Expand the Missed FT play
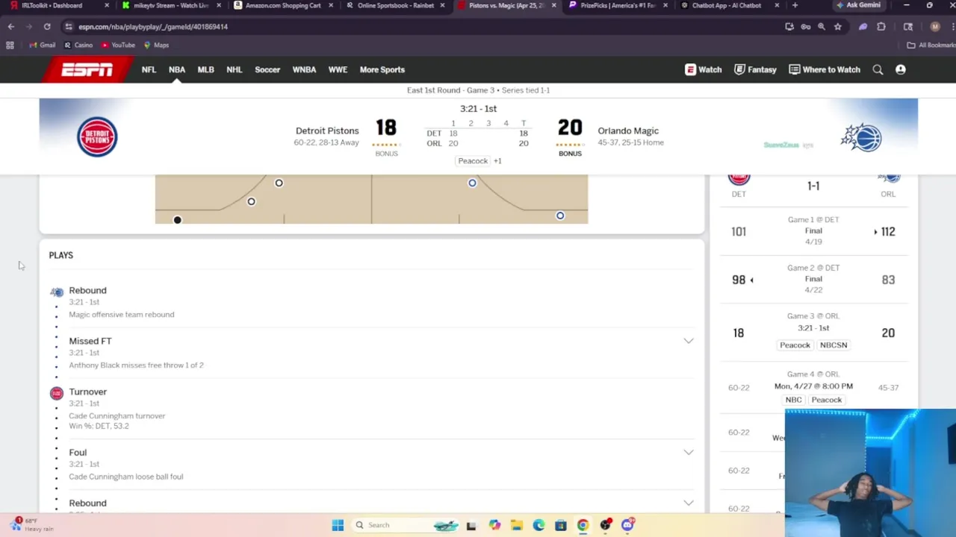Screen dimensions: 956x537 click(689, 341)
